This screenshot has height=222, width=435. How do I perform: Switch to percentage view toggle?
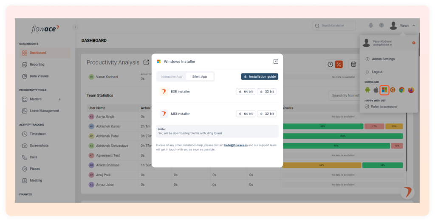click(x=339, y=65)
